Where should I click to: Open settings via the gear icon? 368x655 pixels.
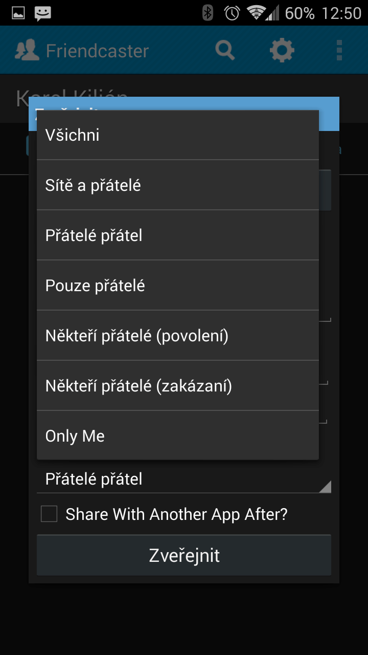point(282,51)
